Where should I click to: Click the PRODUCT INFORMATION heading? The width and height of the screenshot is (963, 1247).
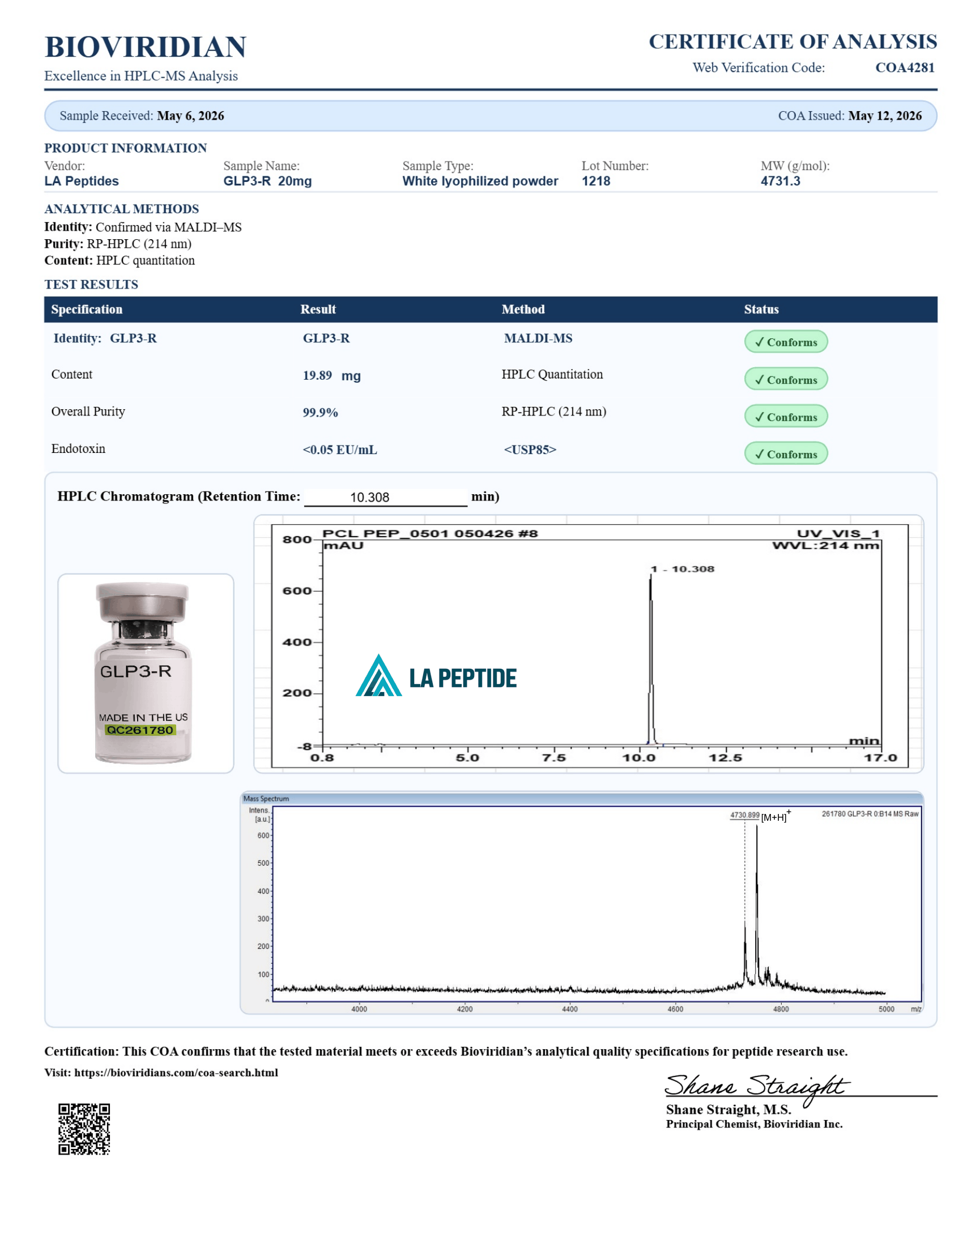click(126, 148)
